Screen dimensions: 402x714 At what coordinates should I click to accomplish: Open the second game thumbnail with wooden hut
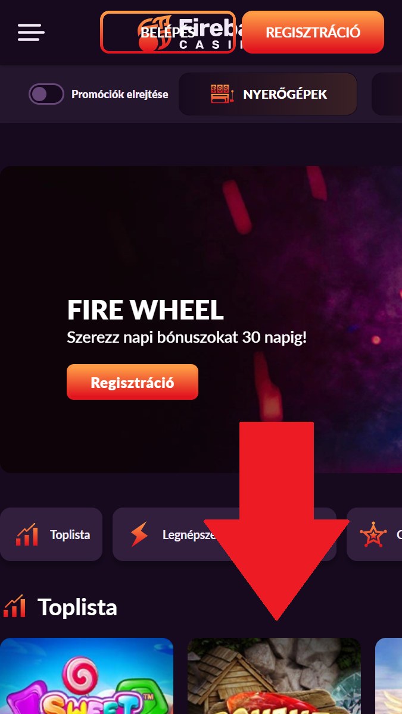pos(274,676)
